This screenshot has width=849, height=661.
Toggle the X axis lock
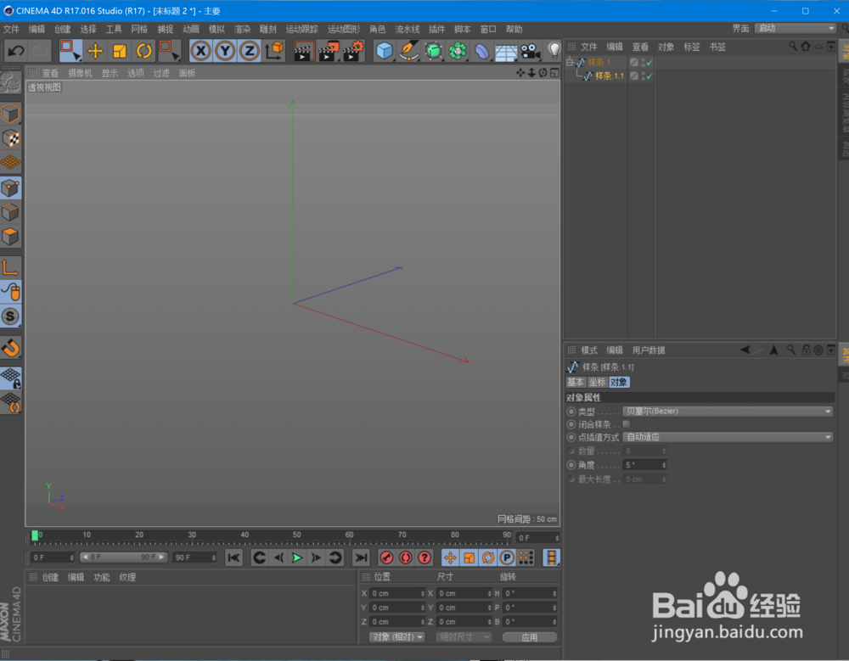coord(201,52)
